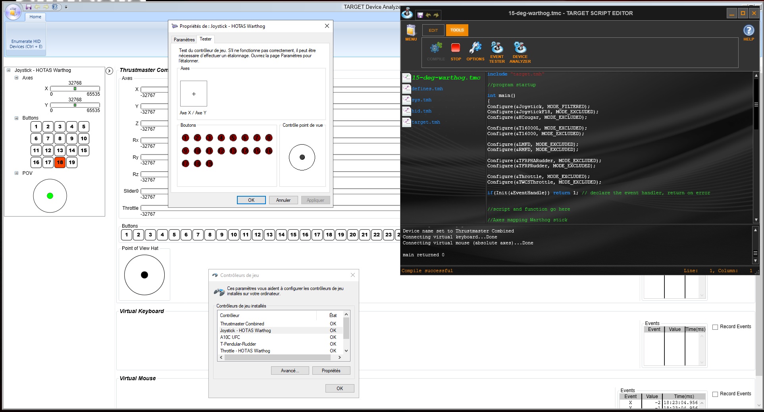The height and width of the screenshot is (412, 764).
Task: Open quick access toolbar customize dropdown
Action: [x=66, y=7]
